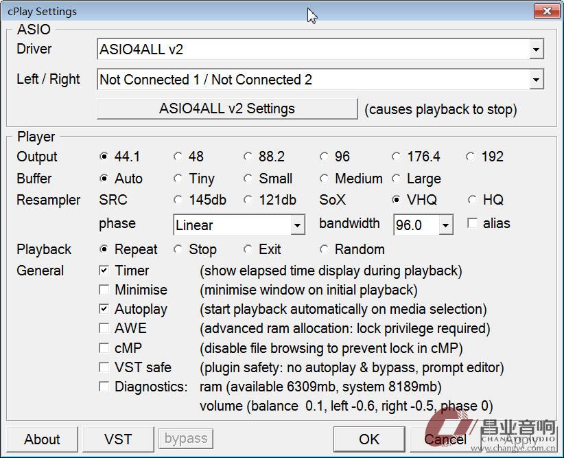Select 96 output rate
Image resolution: width=564 pixels, height=458 pixels.
pyautogui.click(x=324, y=157)
